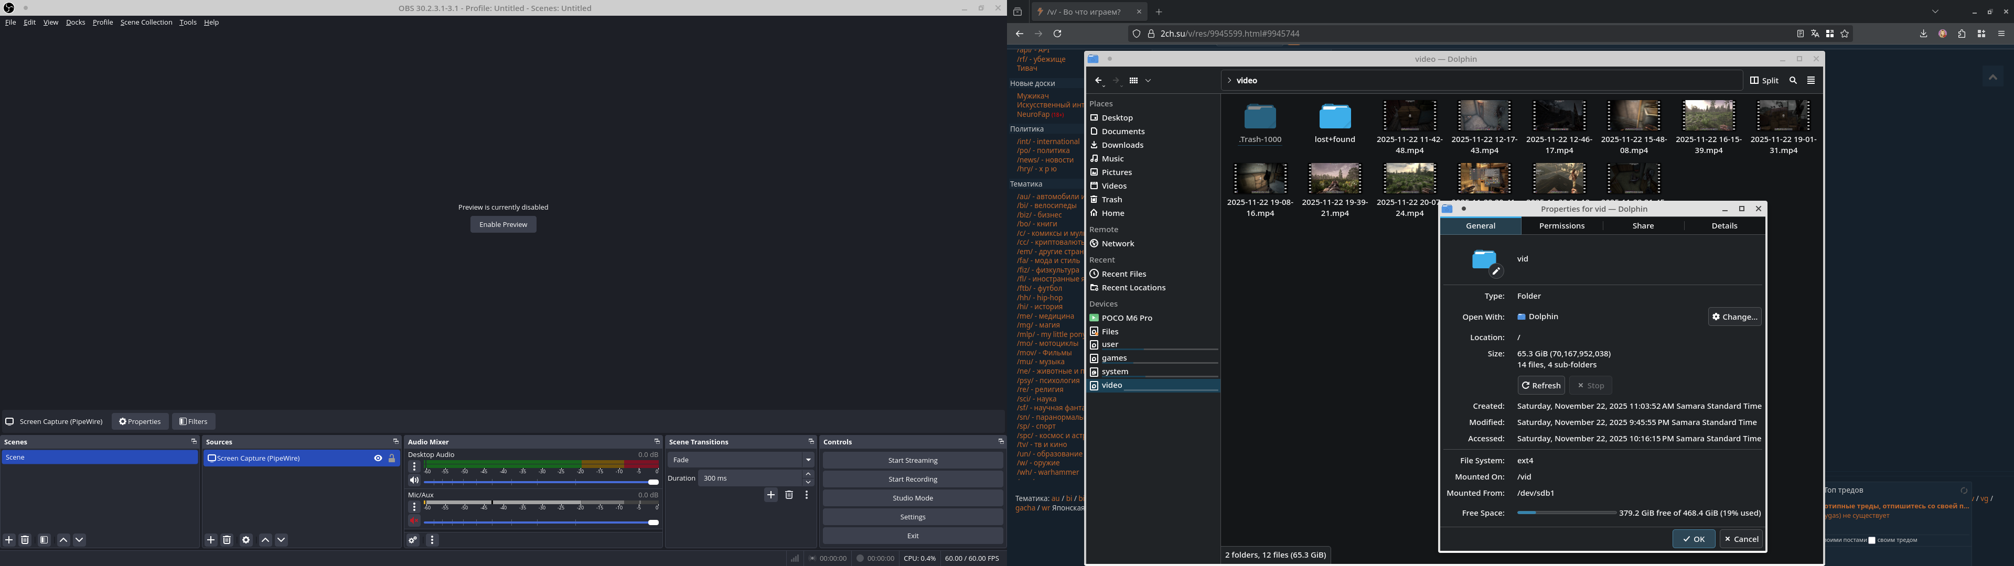This screenshot has height=566, width=2014.
Task: Open advanced audio properties gears icon
Action: point(414,540)
